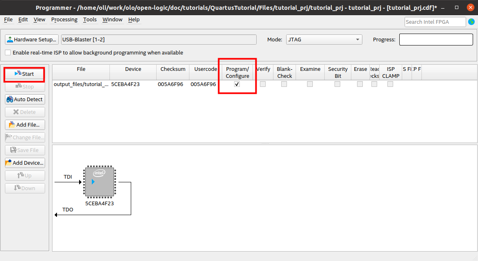The width and height of the screenshot is (478, 261).
Task: Click the Change File button
Action: point(25,137)
